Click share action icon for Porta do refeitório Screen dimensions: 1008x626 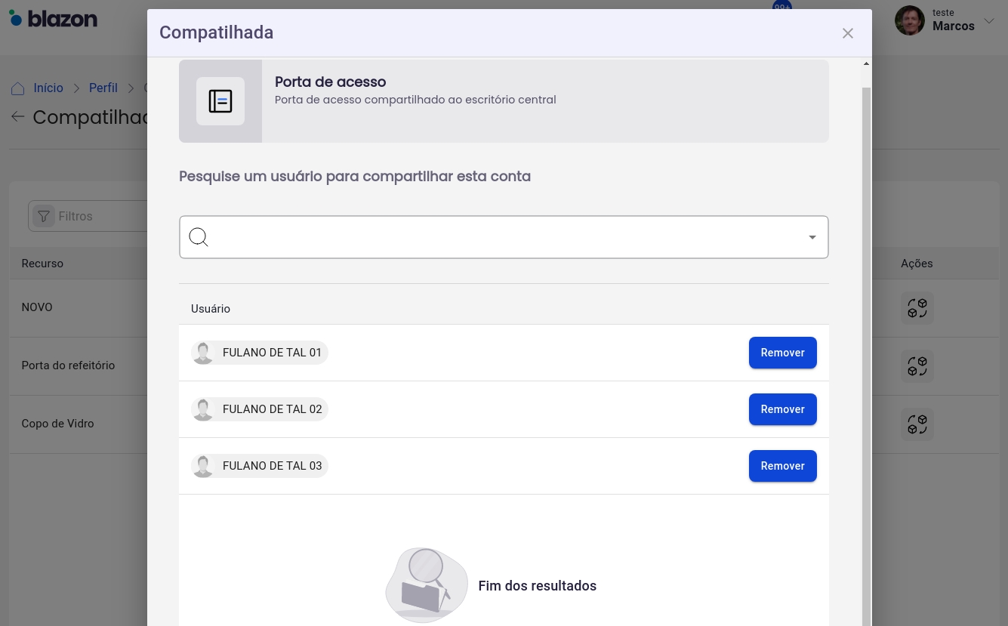[x=917, y=366]
